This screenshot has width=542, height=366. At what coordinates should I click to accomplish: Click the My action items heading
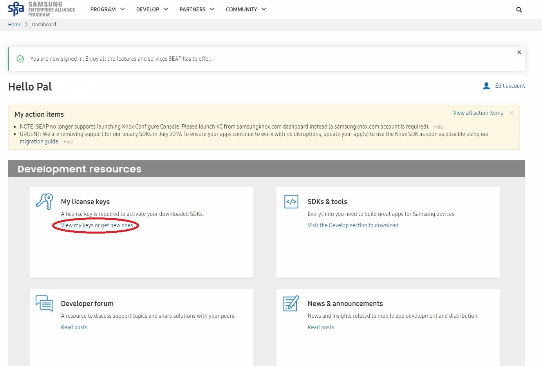pyautogui.click(x=39, y=114)
